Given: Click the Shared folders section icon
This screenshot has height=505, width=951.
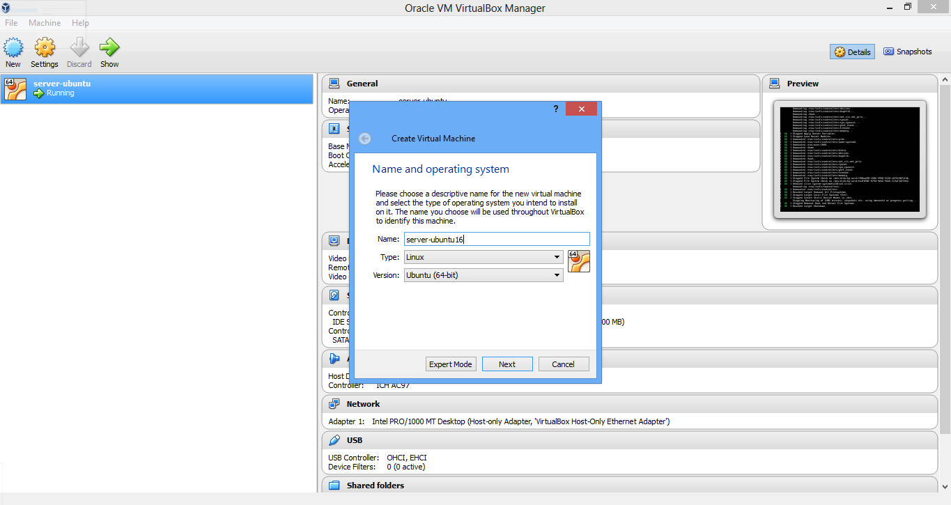Looking at the screenshot, I should click(x=334, y=485).
